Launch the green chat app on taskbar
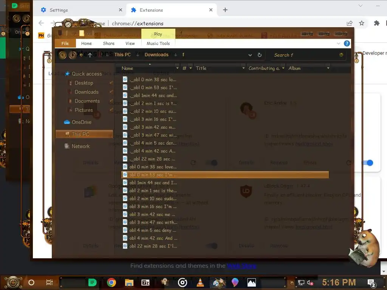Image resolution: width=387 pixels, height=290 pixels. coord(92,282)
